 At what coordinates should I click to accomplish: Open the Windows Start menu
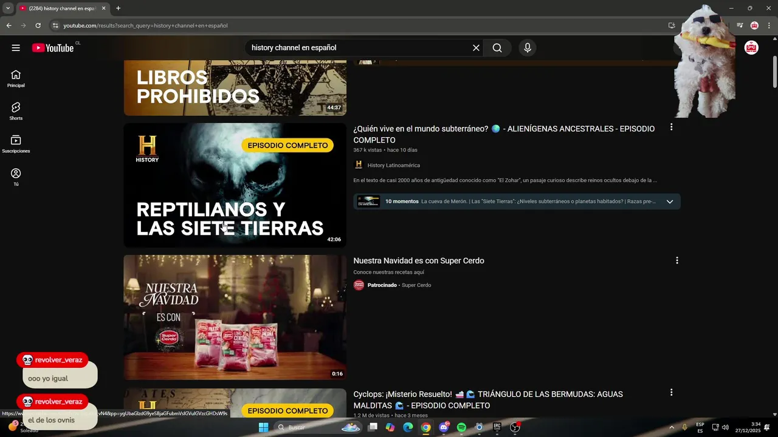pyautogui.click(x=263, y=427)
